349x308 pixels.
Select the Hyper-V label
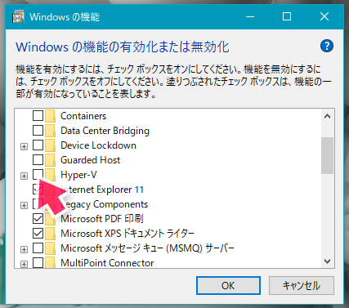tap(78, 175)
